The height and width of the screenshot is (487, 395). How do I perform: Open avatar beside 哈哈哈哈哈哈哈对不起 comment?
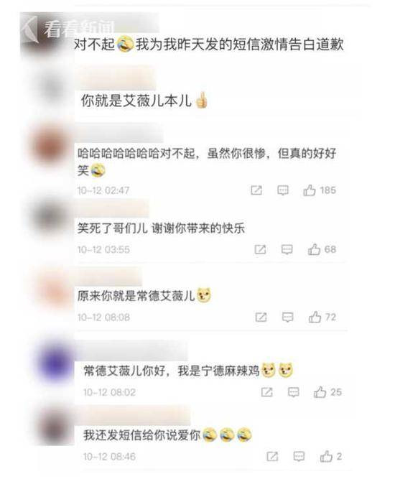[50, 146]
